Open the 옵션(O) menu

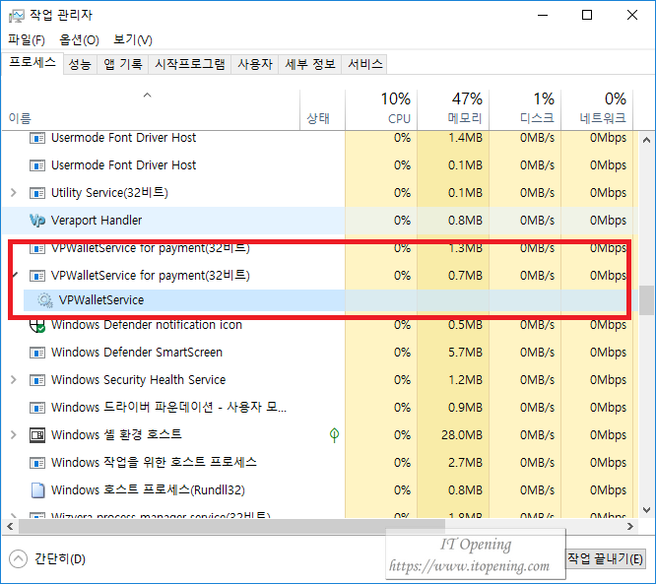(x=79, y=40)
